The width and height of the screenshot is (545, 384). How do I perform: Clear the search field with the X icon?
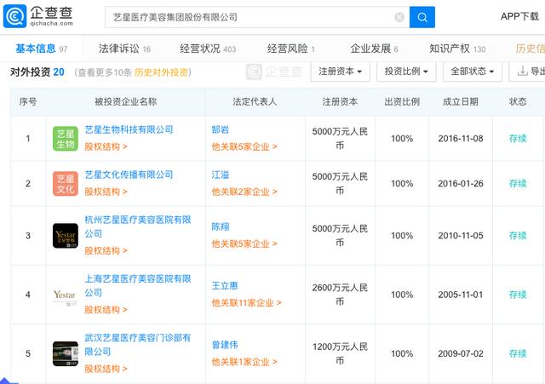click(399, 17)
